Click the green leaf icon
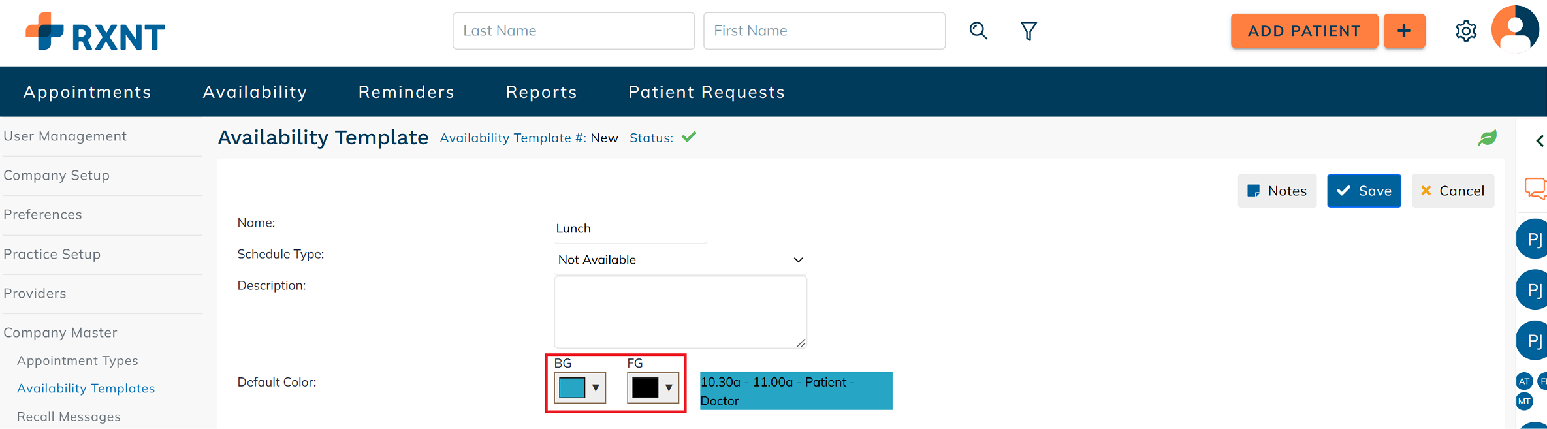The height and width of the screenshot is (429, 1547). pos(1487,138)
